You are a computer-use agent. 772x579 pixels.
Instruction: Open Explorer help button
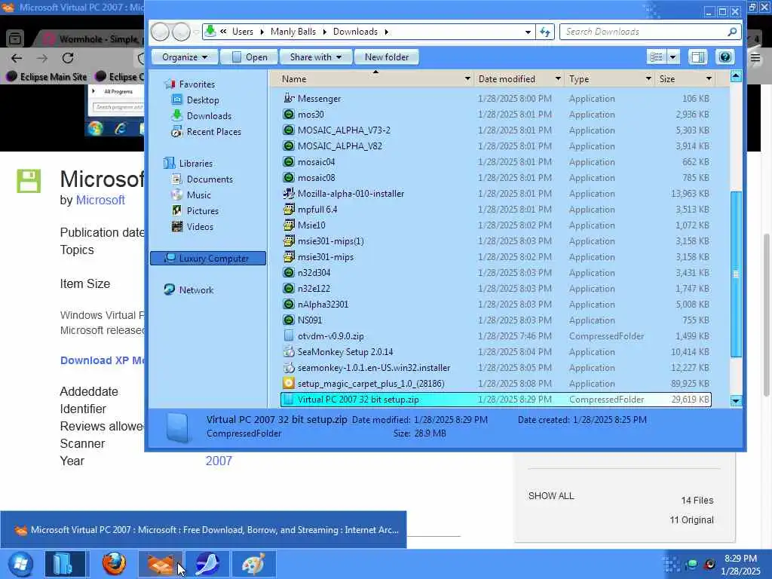click(x=725, y=57)
